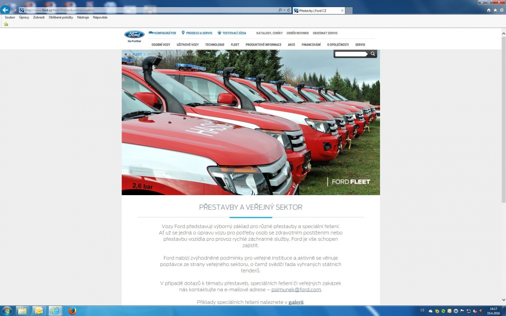506x316 pixels.
Task: Open the browser Home page icon
Action: click(489, 10)
